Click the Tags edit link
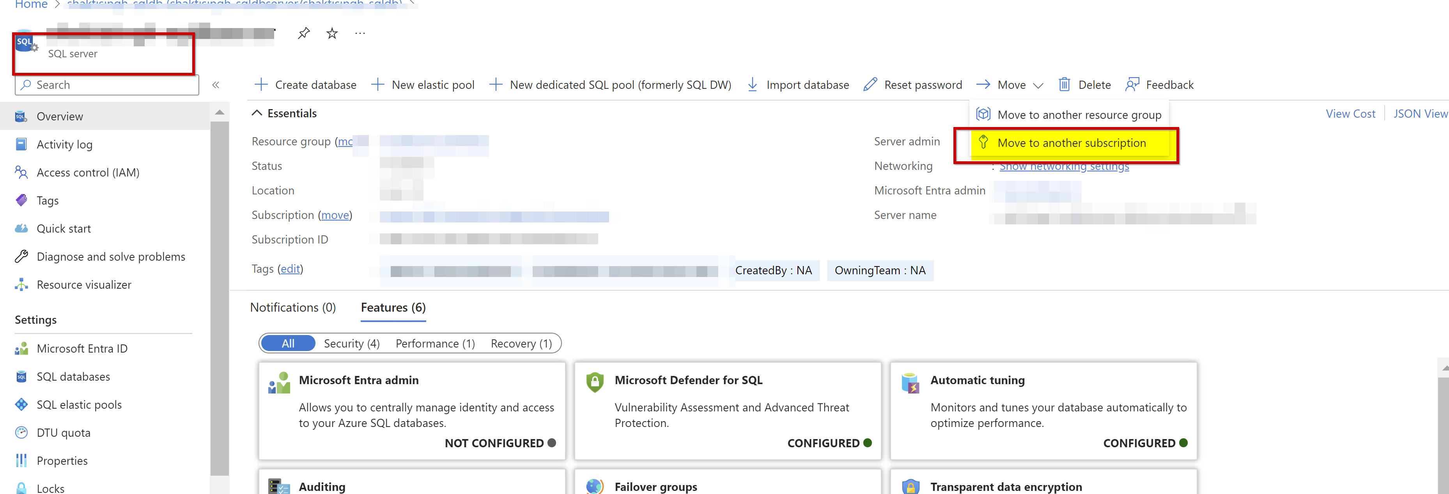The height and width of the screenshot is (494, 1449). pos(290,269)
